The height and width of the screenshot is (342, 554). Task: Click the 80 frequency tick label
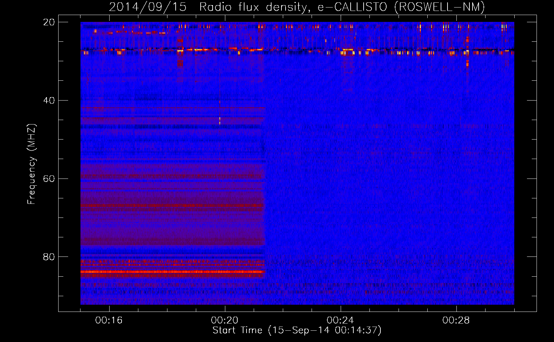(x=49, y=257)
